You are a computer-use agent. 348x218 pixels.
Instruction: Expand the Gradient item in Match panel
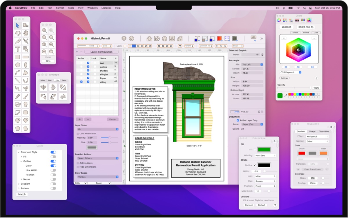coord(21,184)
